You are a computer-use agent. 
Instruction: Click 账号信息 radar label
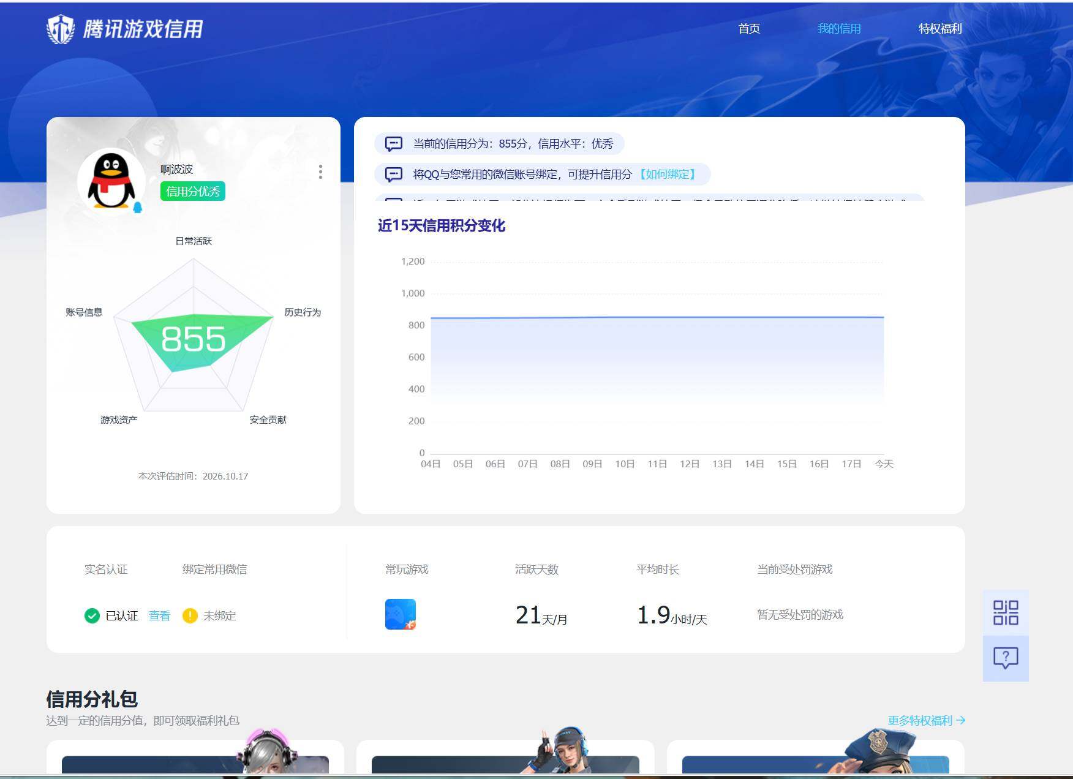coord(84,312)
